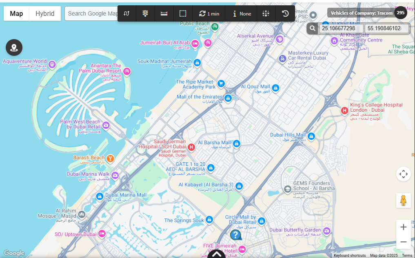Open the 1 min refresh interval dropdown
415x258 pixels.
(209, 13)
